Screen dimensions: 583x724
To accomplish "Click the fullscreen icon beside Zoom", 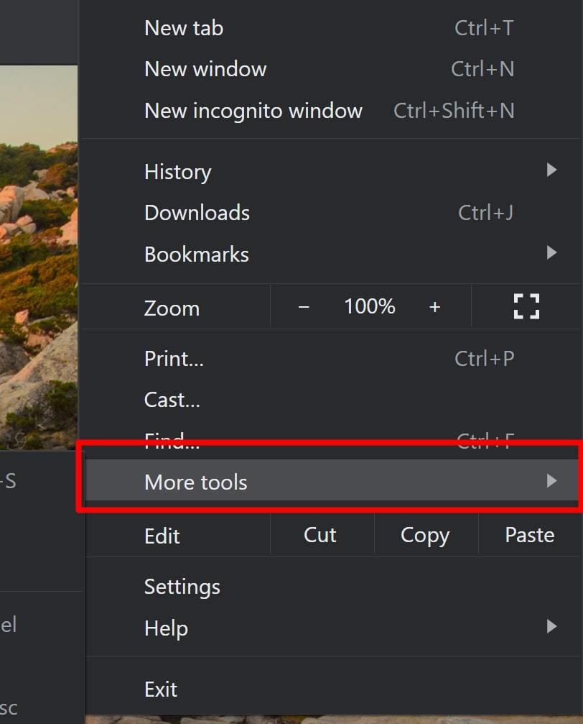I will click(526, 306).
